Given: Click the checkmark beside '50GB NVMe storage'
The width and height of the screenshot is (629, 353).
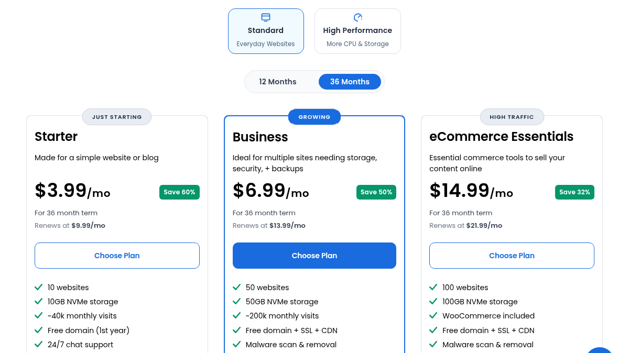Looking at the screenshot, I should click(x=236, y=301).
